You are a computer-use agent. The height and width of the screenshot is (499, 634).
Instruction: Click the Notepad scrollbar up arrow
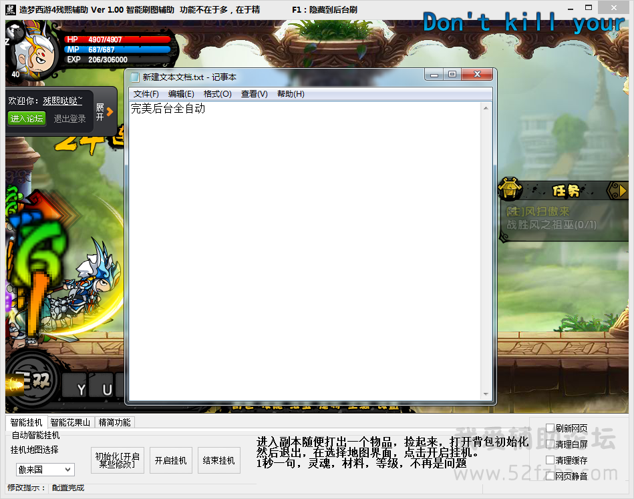click(486, 108)
